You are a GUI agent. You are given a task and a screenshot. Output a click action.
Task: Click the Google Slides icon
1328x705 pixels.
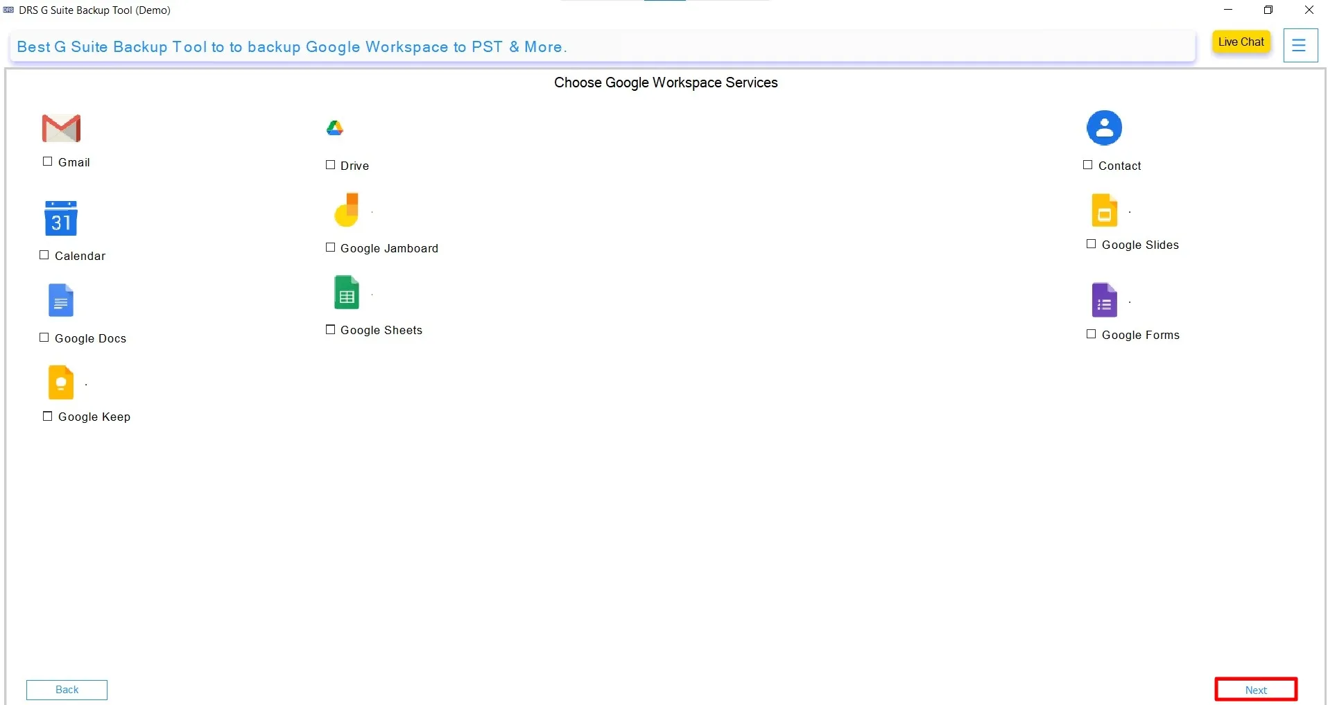coord(1105,210)
